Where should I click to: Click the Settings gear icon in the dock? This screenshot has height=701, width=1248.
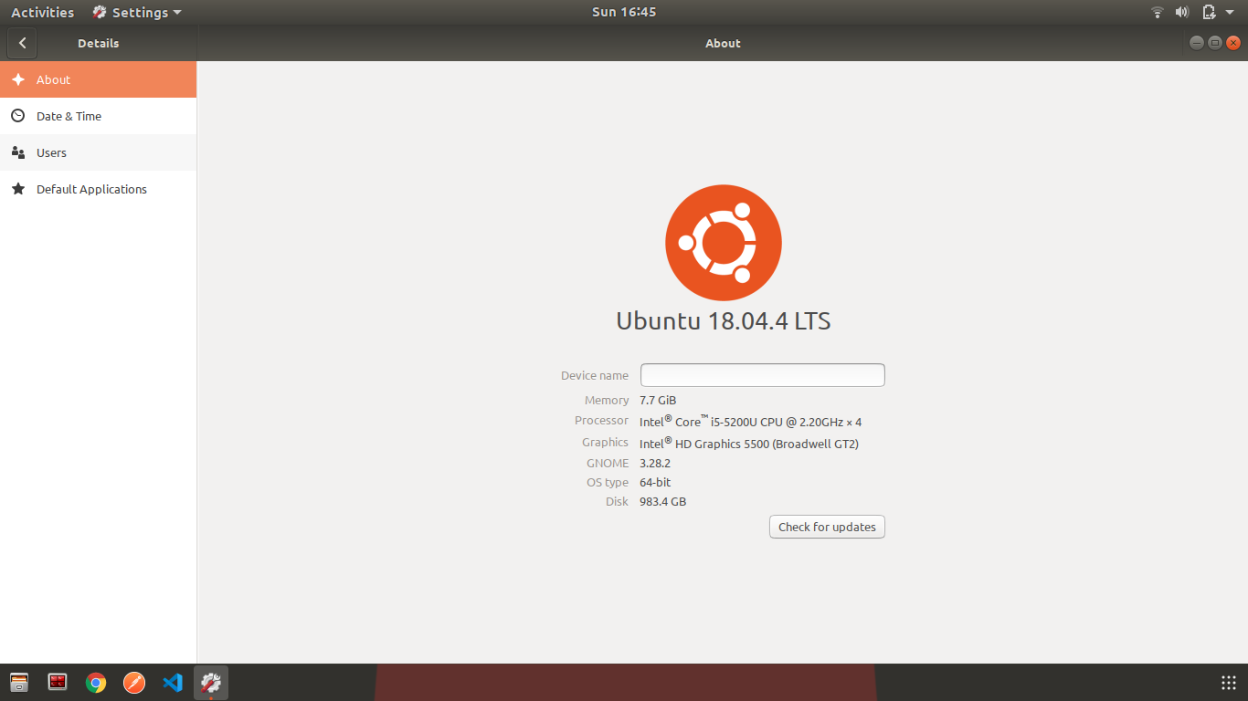[210, 682]
